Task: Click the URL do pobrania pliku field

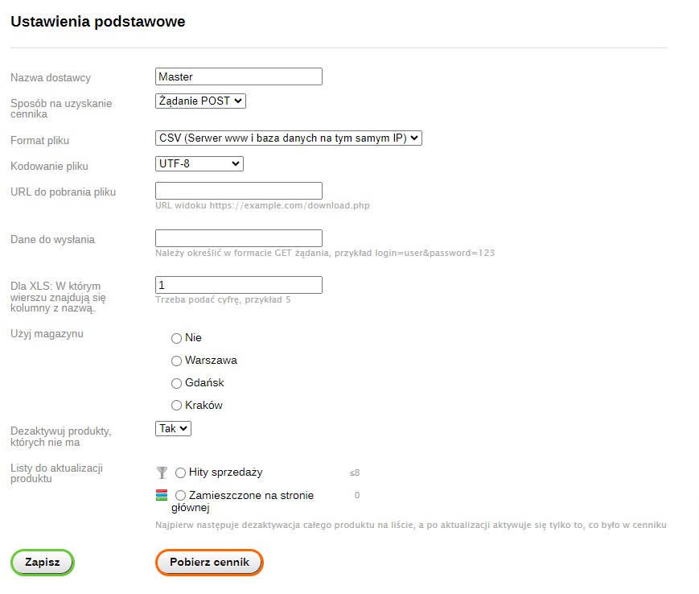Action: [x=238, y=191]
